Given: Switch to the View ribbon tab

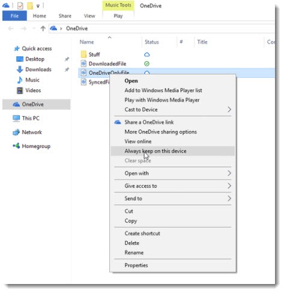Looking at the screenshot, I should click(x=89, y=16).
